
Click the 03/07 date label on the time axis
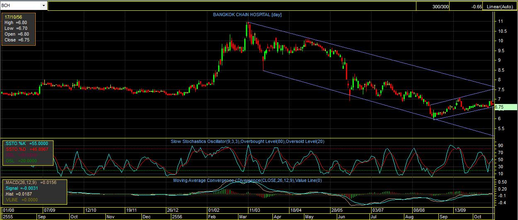point(378,211)
